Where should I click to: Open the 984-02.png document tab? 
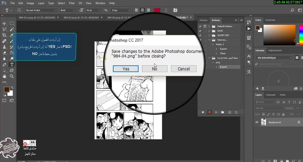pyautogui.click(x=81, y=17)
